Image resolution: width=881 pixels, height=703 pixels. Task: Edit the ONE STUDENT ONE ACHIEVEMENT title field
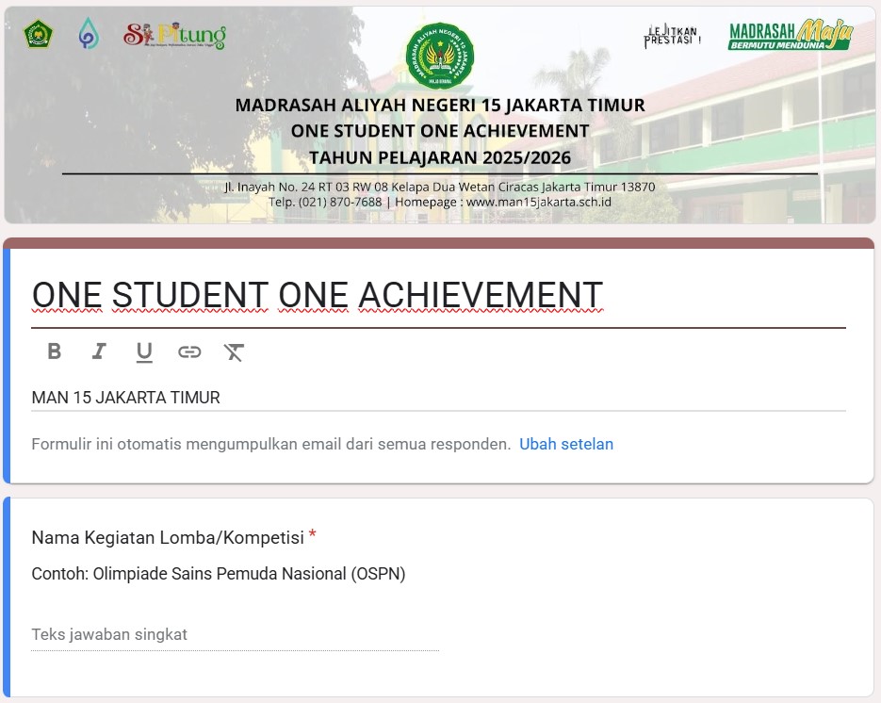318,295
